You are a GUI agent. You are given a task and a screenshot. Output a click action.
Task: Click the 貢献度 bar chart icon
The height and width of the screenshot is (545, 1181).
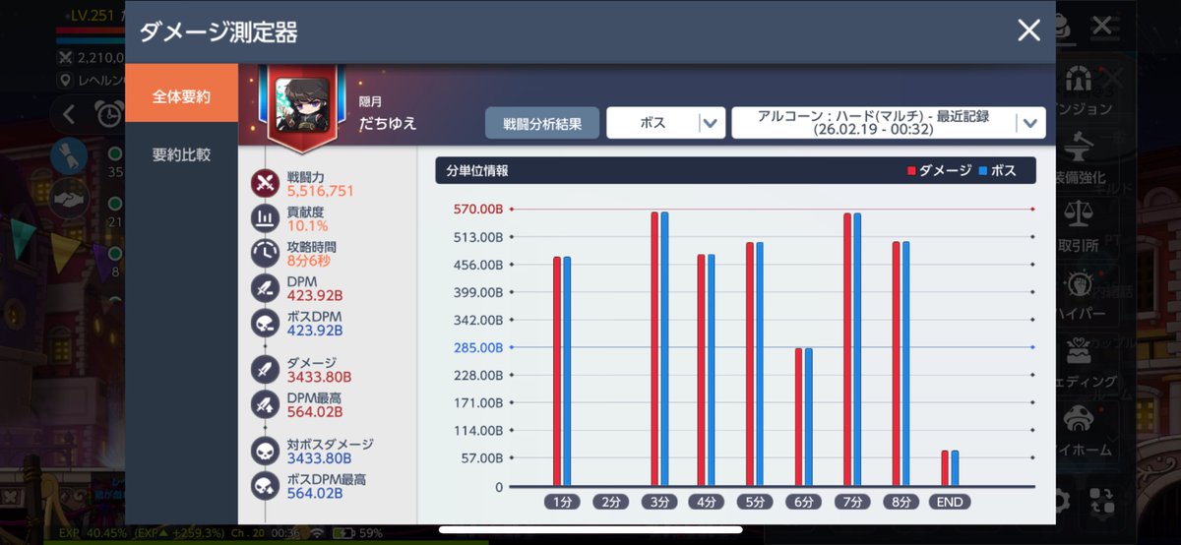tap(266, 218)
